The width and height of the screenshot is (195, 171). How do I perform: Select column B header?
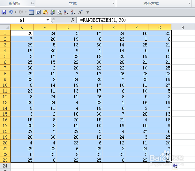coord(45,27)
